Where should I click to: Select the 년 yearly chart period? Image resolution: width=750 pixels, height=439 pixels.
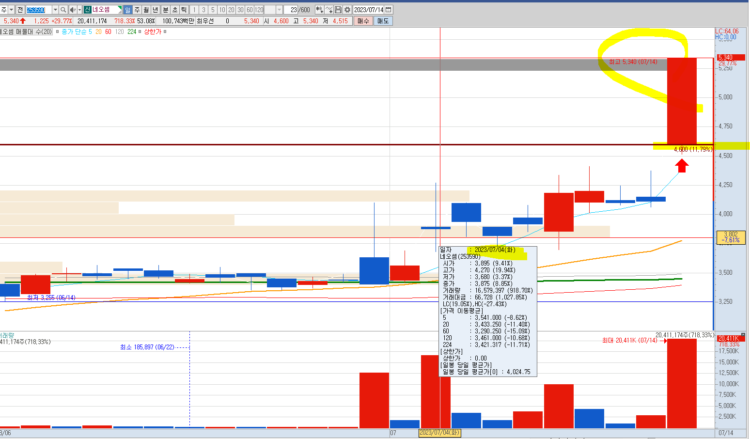155,10
